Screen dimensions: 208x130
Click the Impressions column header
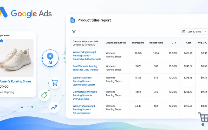pos(138,43)
